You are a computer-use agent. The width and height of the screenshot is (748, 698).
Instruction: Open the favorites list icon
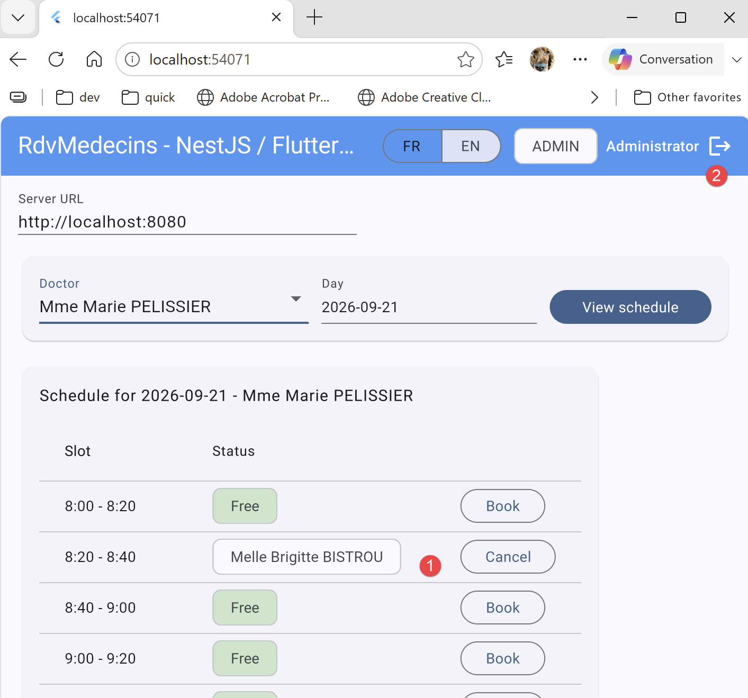pos(504,59)
